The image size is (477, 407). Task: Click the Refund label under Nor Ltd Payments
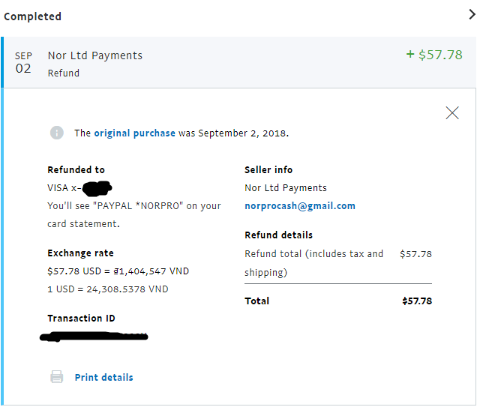point(63,73)
